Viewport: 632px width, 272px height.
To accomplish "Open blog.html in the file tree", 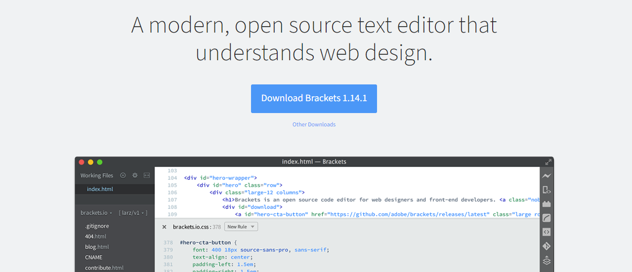I will click(x=97, y=247).
